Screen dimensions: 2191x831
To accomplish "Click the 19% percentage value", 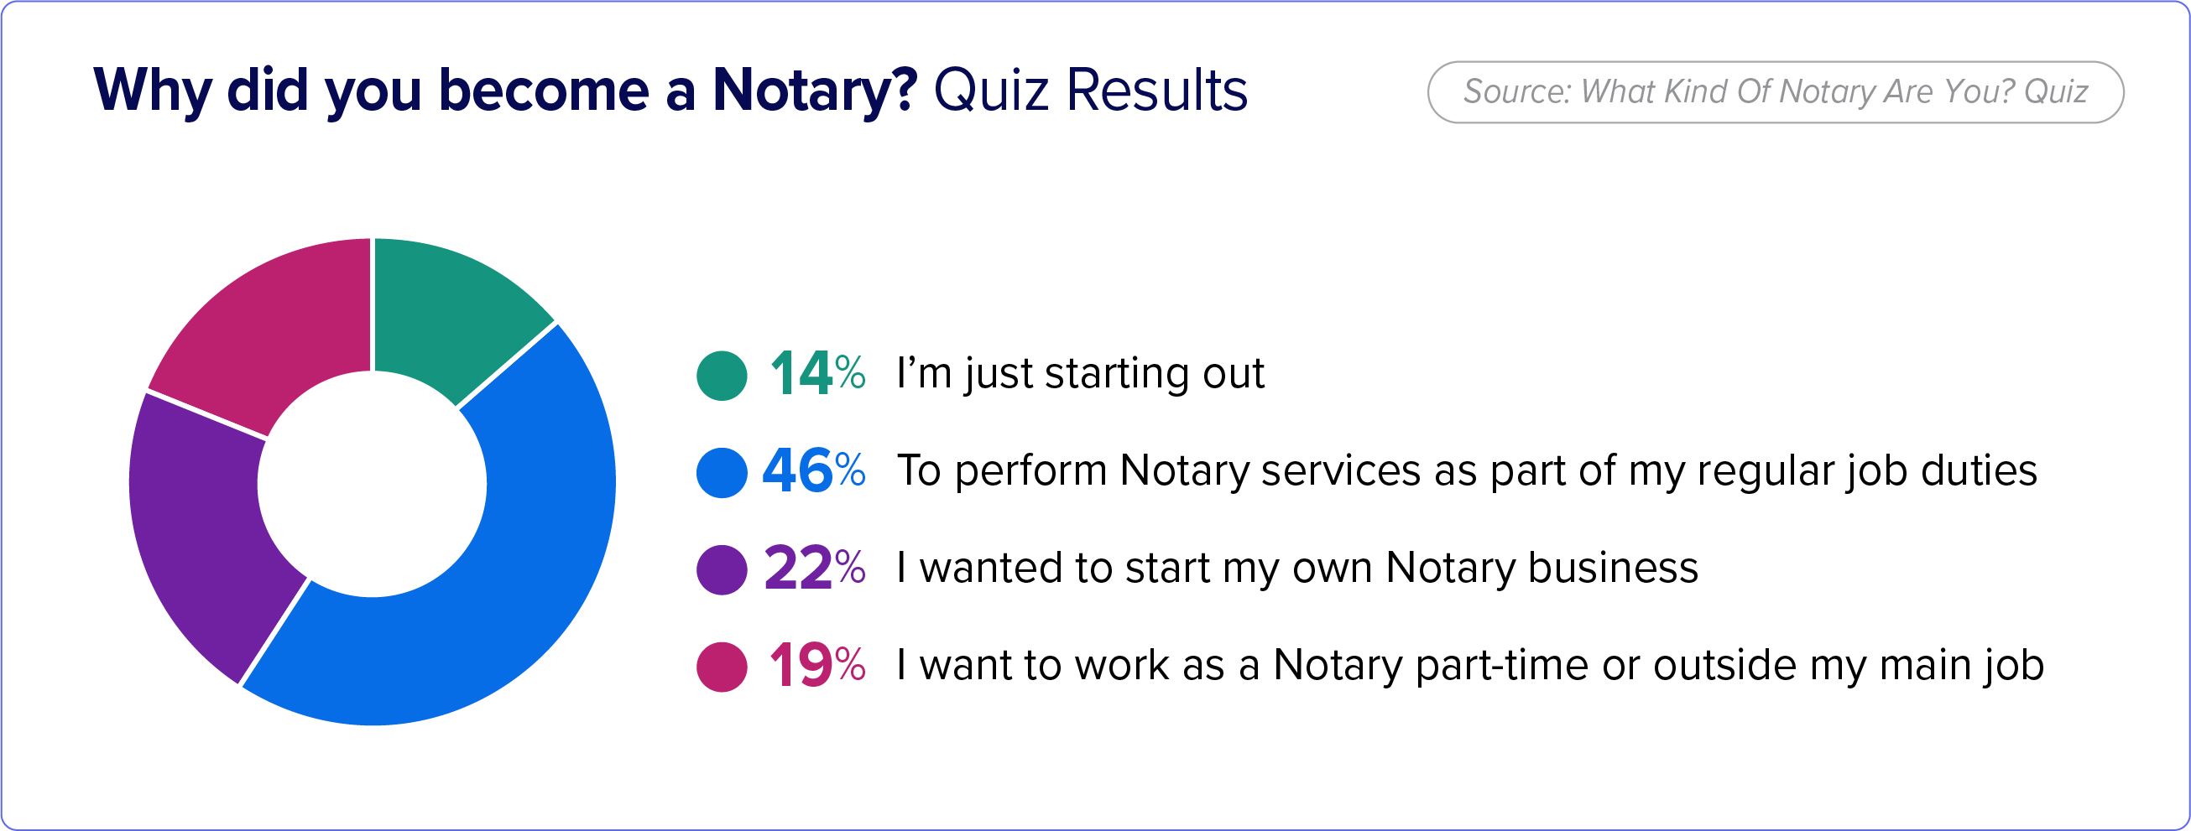I will (816, 666).
